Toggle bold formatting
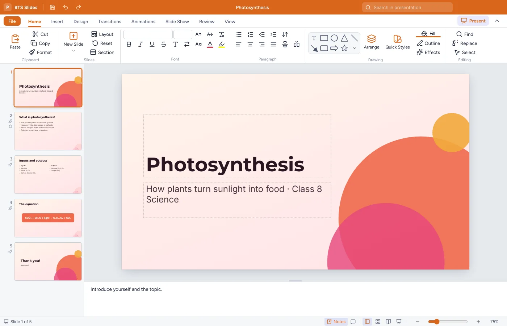Viewport: 507px width, 326px height. point(129,44)
